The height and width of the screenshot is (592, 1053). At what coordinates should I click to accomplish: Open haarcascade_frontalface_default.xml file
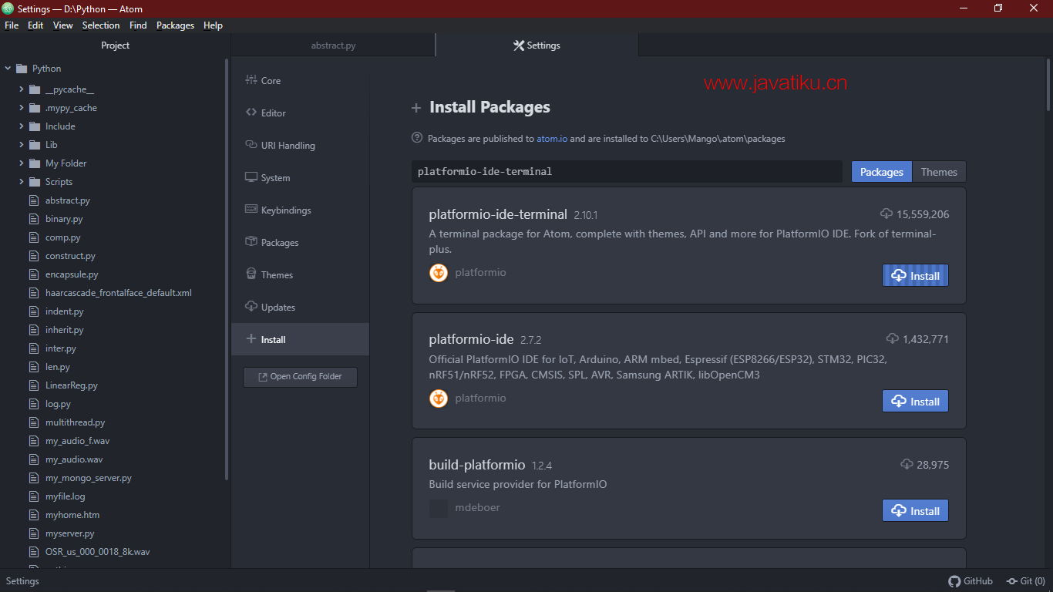pyautogui.click(x=119, y=293)
